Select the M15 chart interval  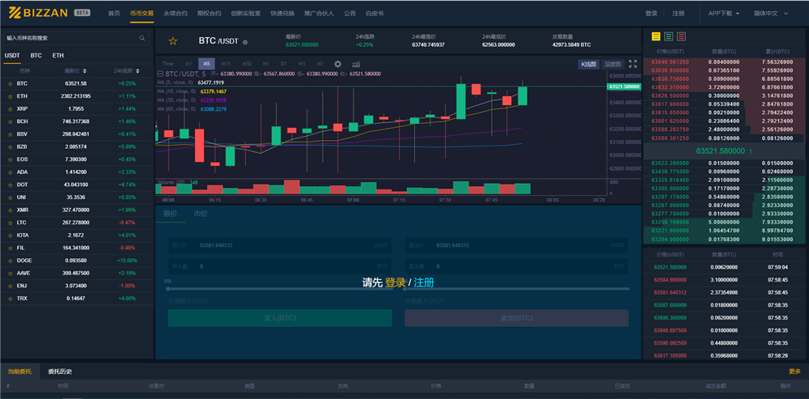226,63
